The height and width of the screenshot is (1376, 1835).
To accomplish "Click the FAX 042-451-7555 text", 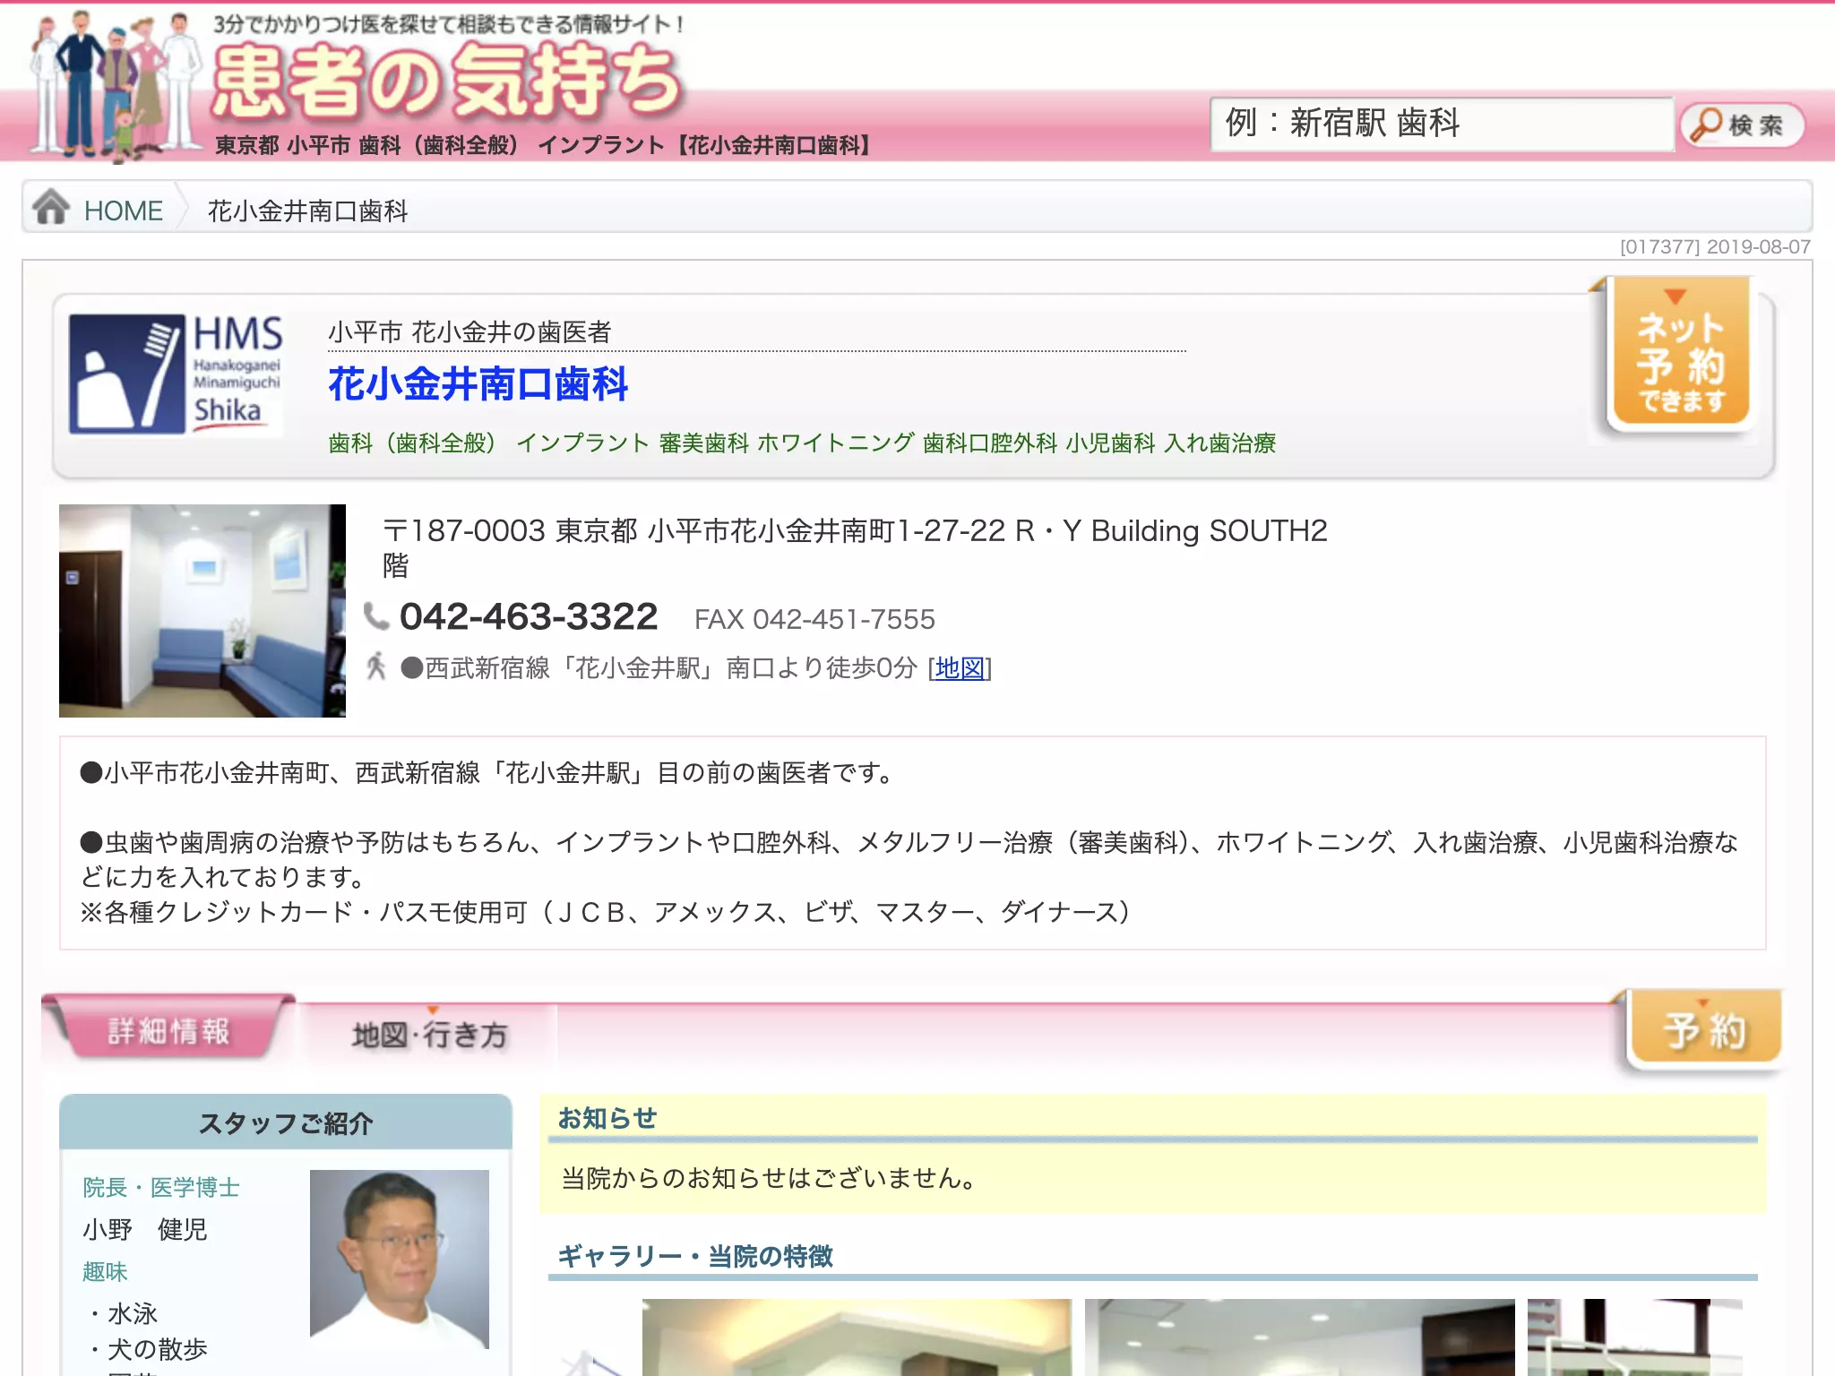I will [x=814, y=619].
